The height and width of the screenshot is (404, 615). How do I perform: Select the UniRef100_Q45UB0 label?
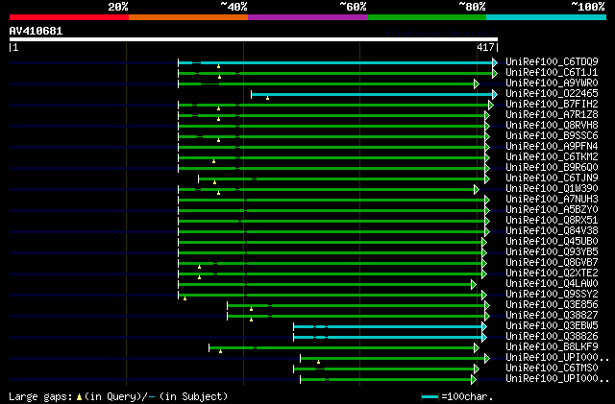tap(552, 242)
